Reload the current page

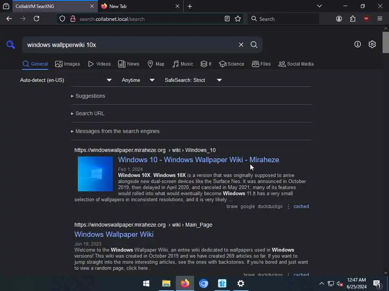point(36,19)
